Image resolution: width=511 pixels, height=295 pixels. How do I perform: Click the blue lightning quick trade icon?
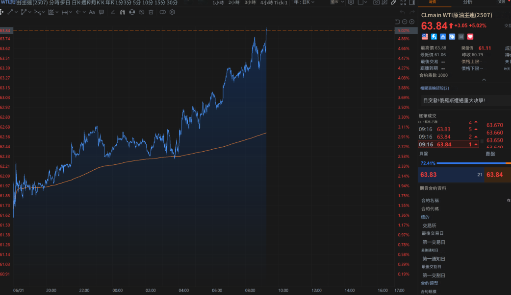pos(434,37)
